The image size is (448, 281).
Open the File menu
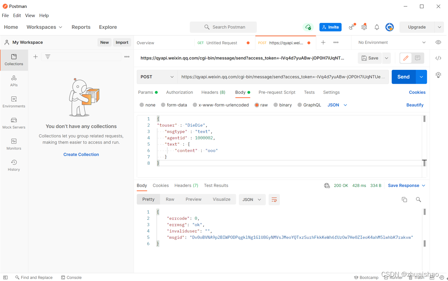point(5,15)
